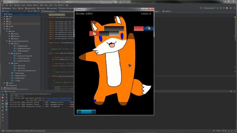Image resolution: width=237 pixels, height=133 pixels.
Task: Open the BallControl class
Action: point(21,66)
